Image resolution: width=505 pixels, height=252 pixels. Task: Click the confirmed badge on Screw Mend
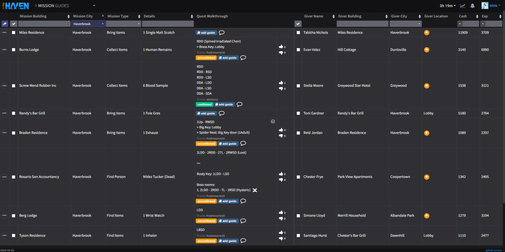pos(204,105)
